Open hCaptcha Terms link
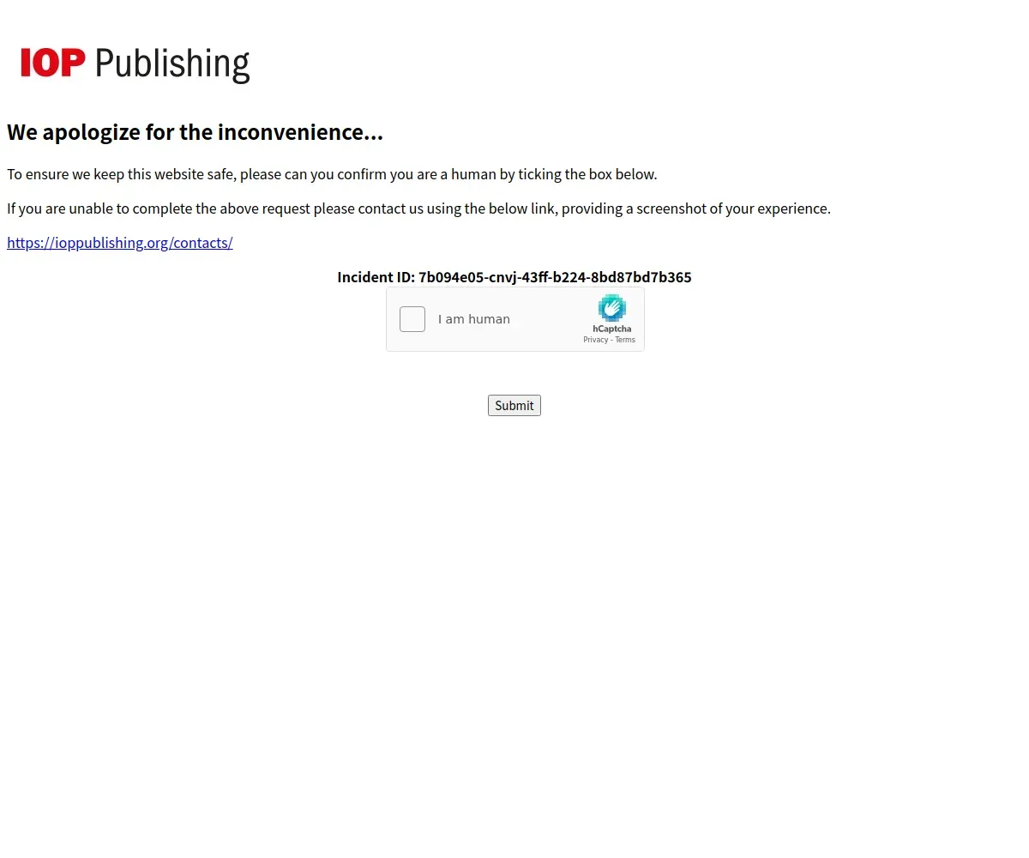The height and width of the screenshot is (858, 1029). pos(625,340)
